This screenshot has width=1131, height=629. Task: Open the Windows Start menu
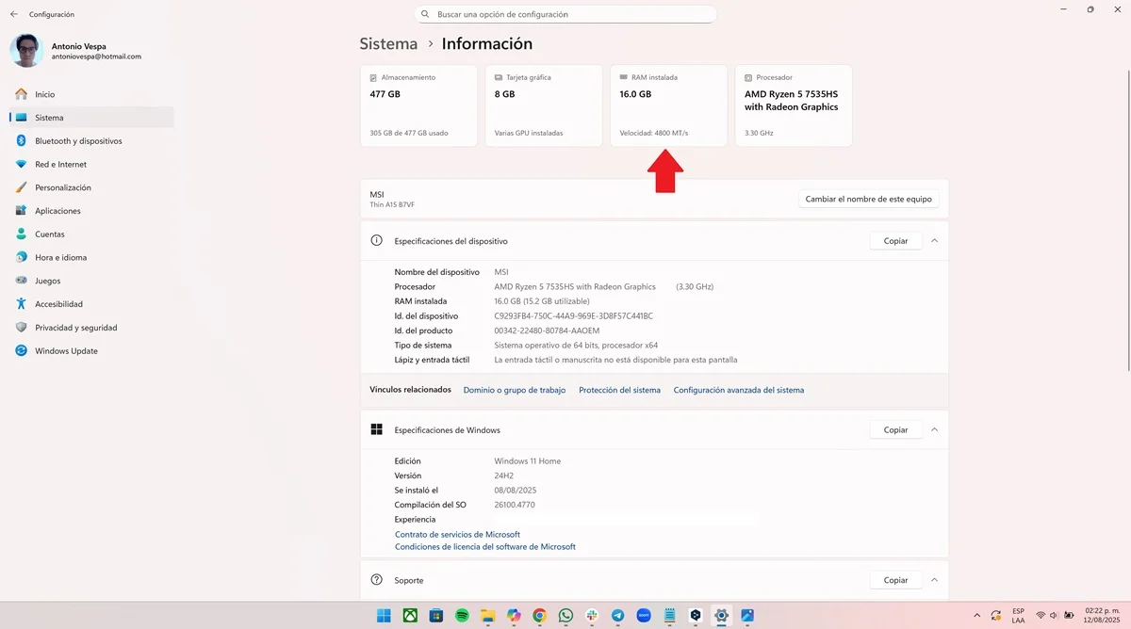pyautogui.click(x=385, y=616)
